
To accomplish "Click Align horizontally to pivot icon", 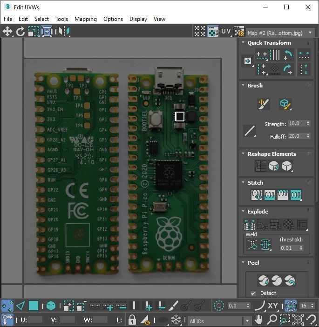I will [262, 55].
